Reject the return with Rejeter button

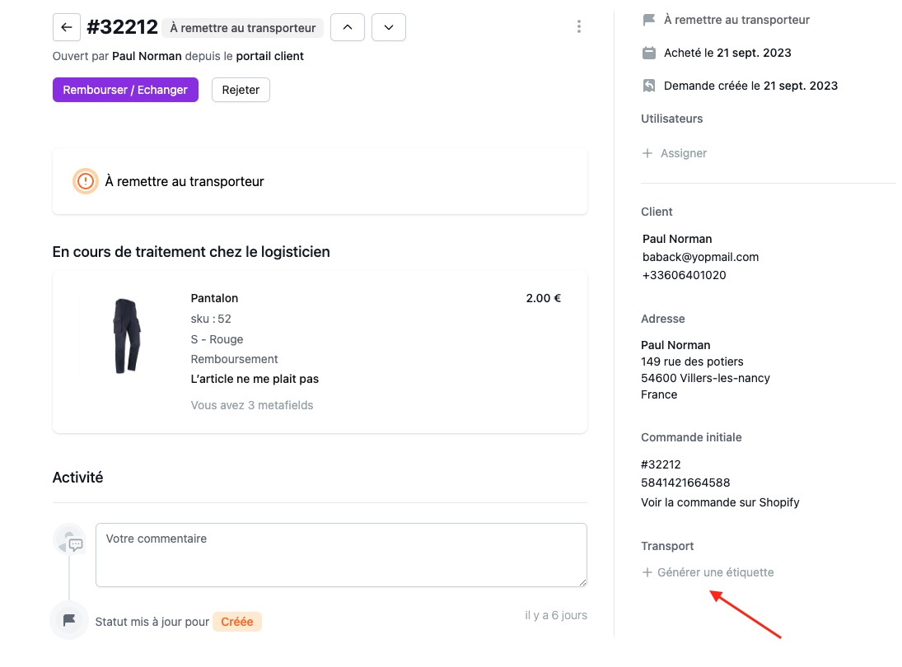[241, 90]
